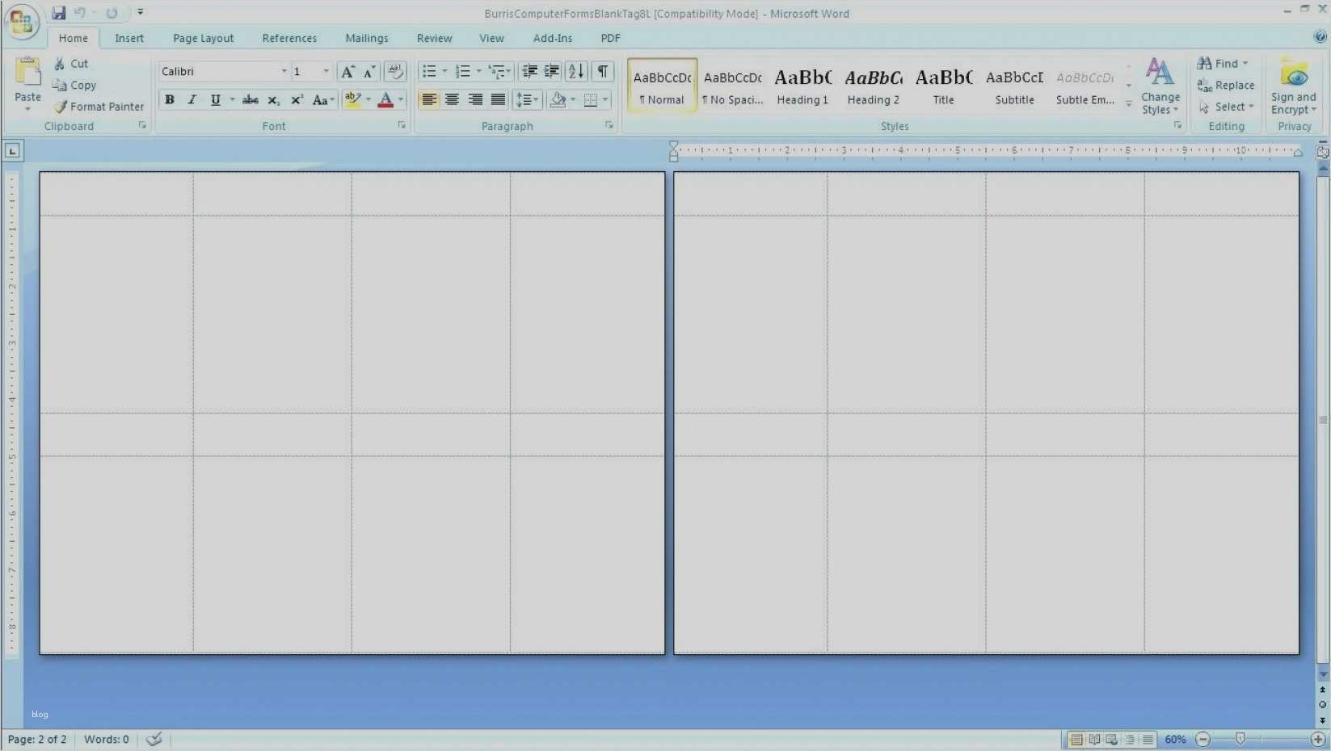1331x751 pixels.
Task: Apply the Normal style
Action: click(x=662, y=85)
